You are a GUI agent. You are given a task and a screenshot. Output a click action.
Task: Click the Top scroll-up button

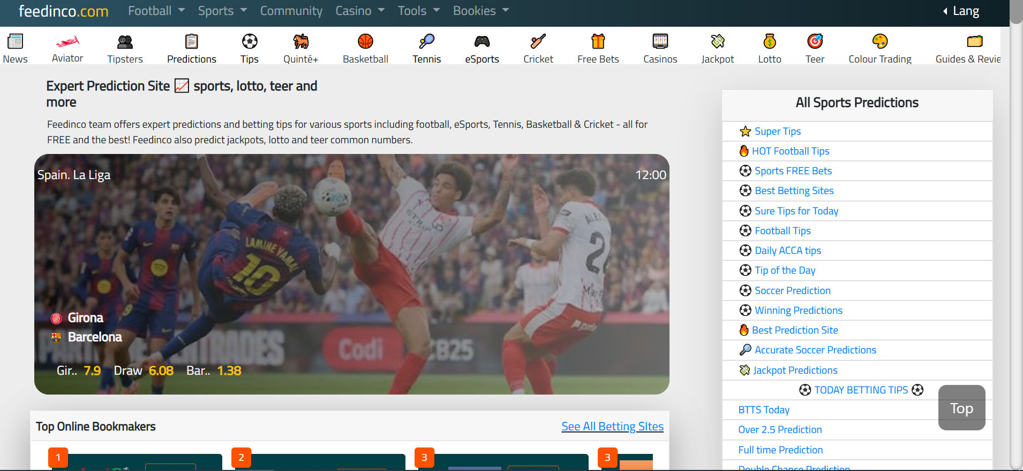point(961,407)
